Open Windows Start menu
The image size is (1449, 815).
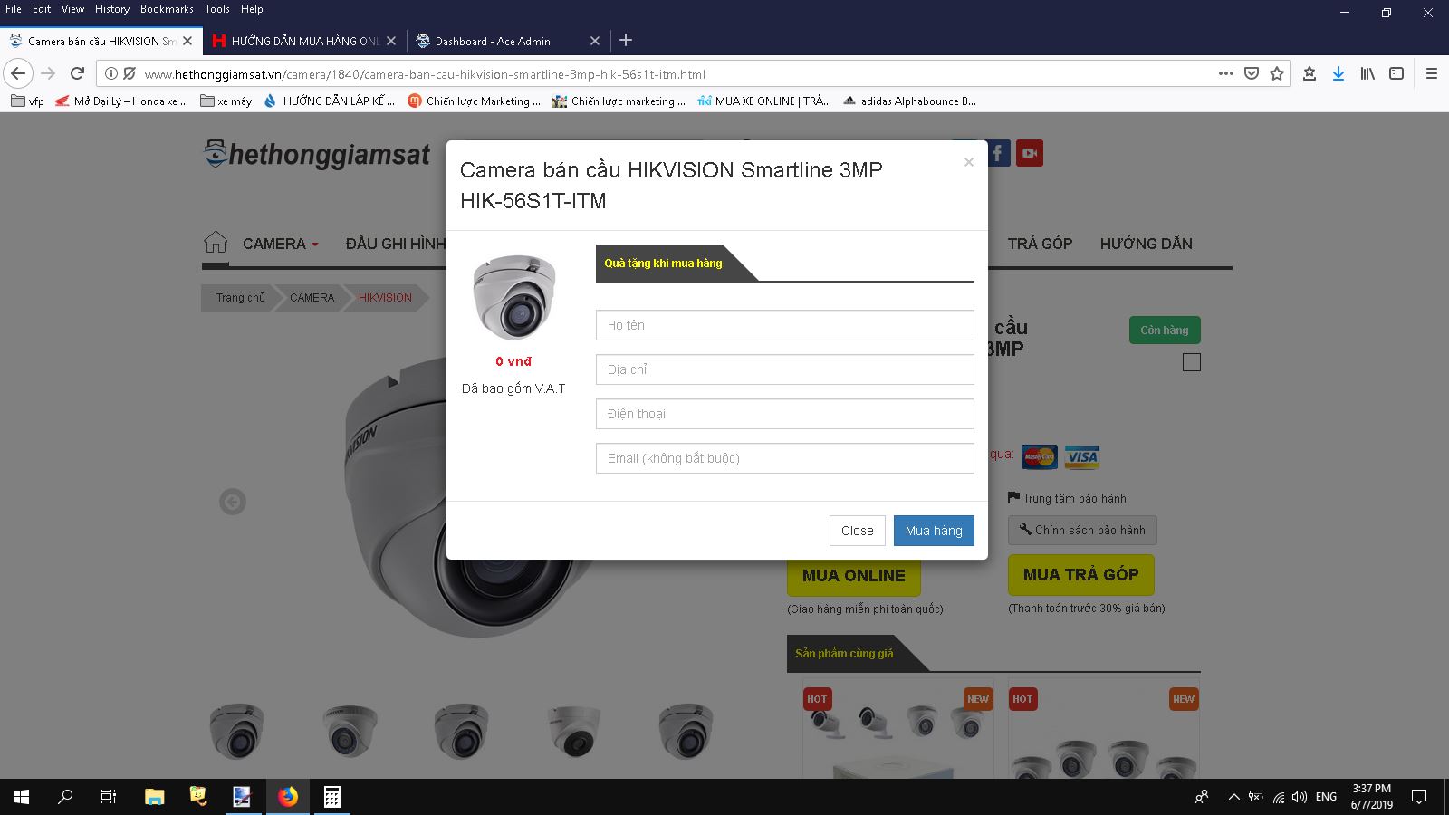(22, 797)
